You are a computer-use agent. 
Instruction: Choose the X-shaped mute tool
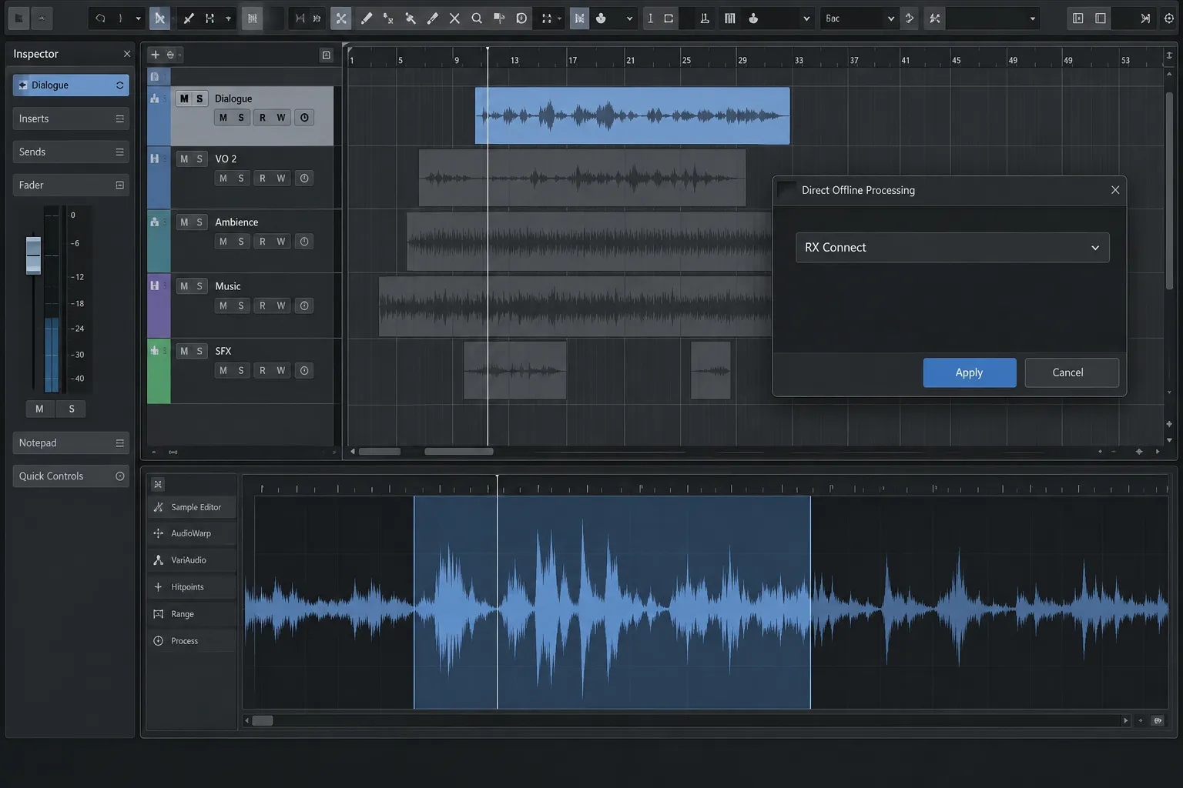(x=454, y=18)
